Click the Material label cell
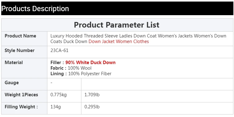Screen dimensions: 234x117 (x=24, y=68)
